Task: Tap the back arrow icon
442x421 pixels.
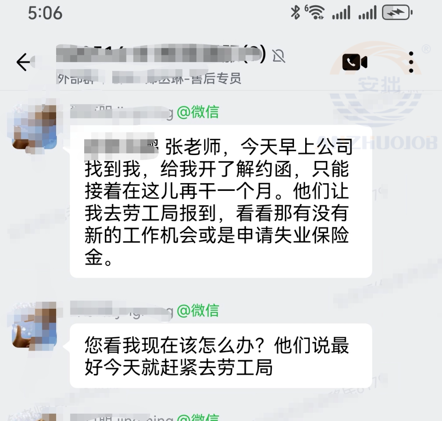Action: pyautogui.click(x=23, y=62)
